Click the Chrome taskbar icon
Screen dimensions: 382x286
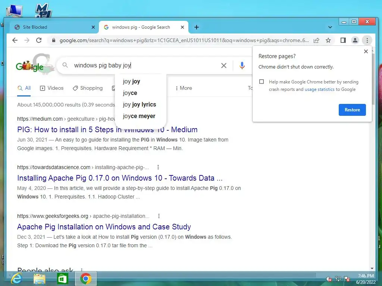pos(85,279)
